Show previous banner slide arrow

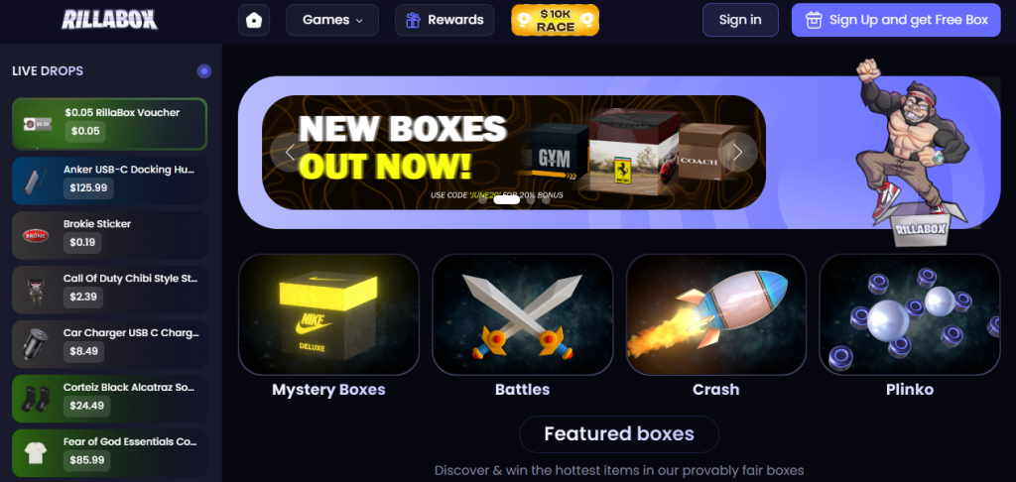tap(290, 153)
